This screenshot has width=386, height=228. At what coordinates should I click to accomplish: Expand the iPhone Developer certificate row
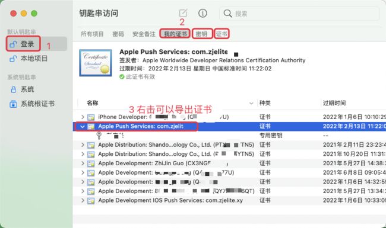click(83, 117)
